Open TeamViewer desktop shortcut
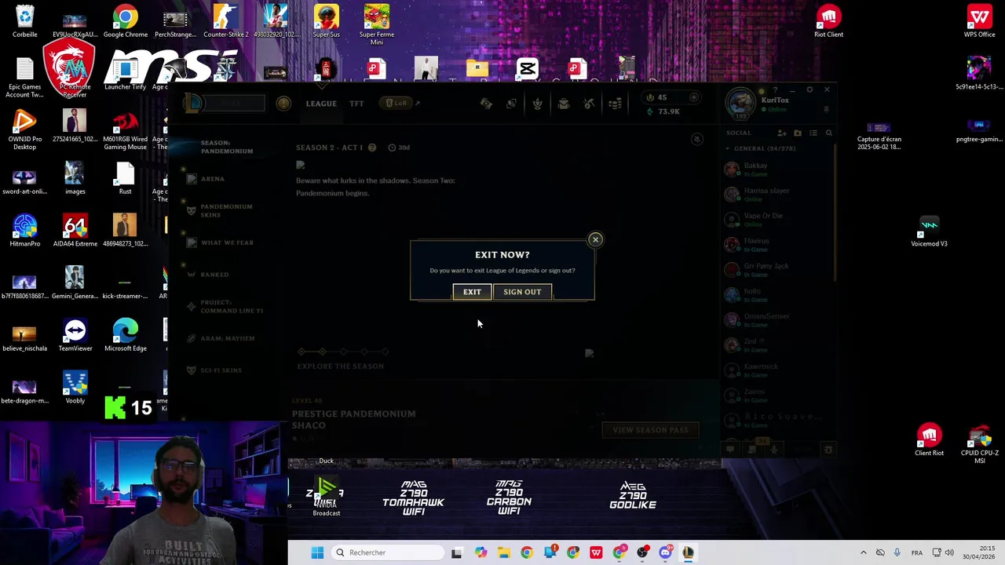1005x565 pixels. [75, 336]
